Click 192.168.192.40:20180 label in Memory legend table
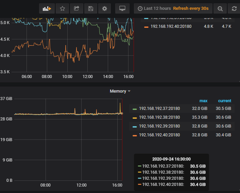240x193 pixels. pyautogui.click(x=159, y=135)
